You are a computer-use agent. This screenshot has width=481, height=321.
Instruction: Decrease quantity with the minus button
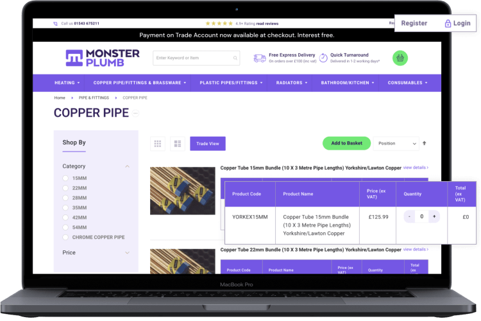click(409, 216)
